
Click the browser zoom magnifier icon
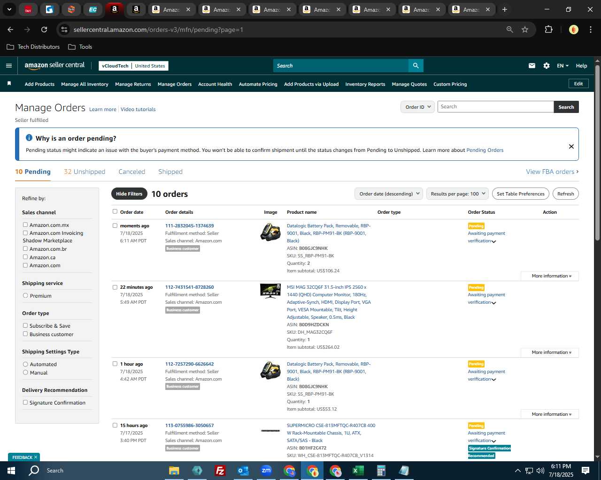coord(510,30)
